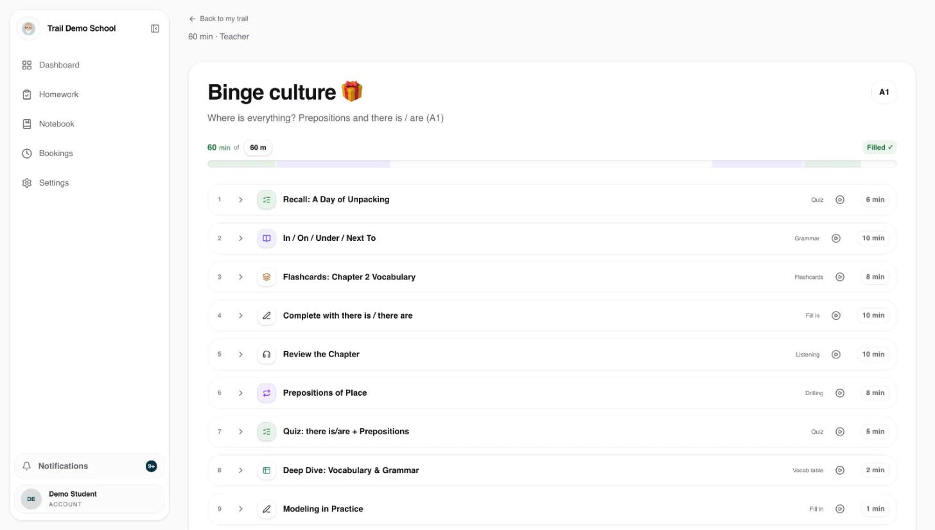The width and height of the screenshot is (935, 530).
Task: Expand the Review the Chapter row
Action: point(241,355)
